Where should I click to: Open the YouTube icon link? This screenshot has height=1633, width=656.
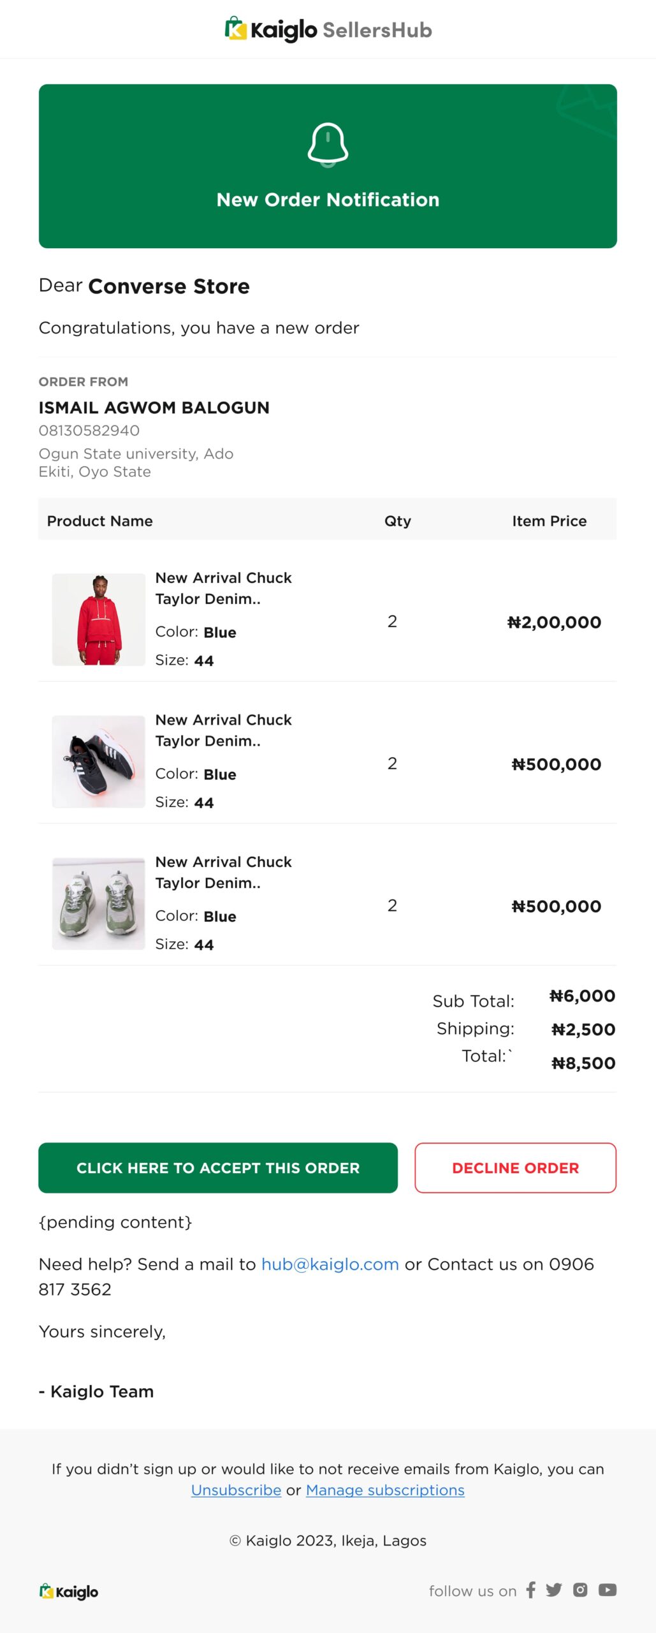point(608,1590)
